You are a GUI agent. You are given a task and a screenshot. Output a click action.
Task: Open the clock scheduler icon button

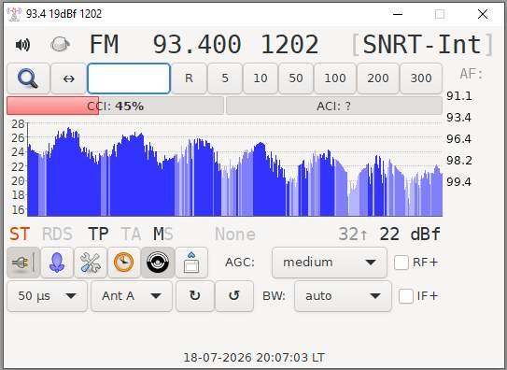point(124,263)
